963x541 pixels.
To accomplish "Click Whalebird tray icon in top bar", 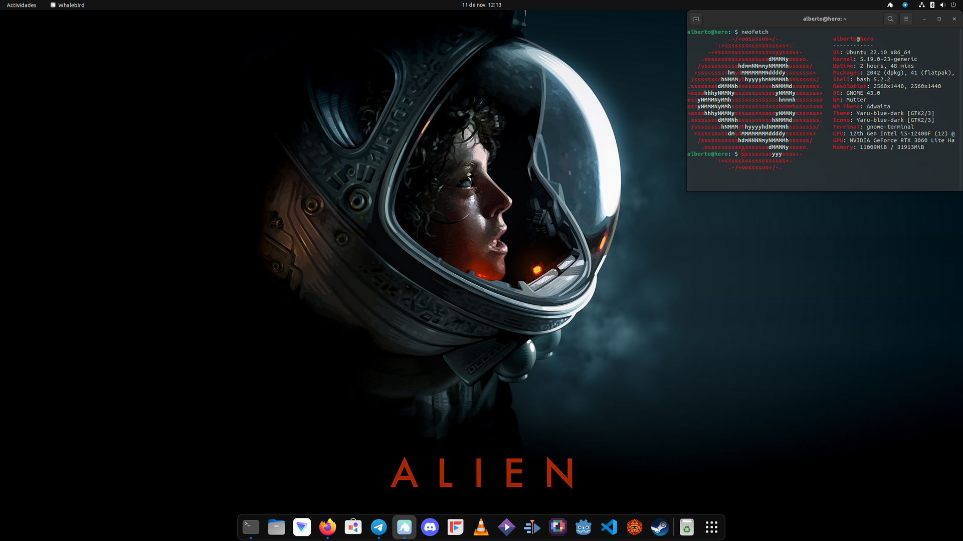I will coord(890,5).
